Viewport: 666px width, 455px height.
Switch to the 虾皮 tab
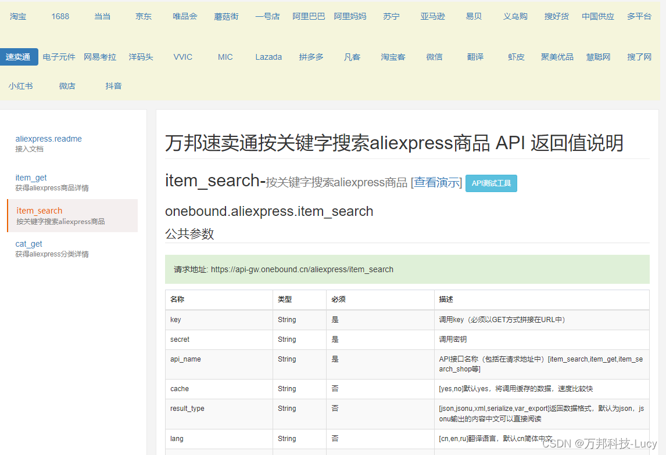[517, 57]
